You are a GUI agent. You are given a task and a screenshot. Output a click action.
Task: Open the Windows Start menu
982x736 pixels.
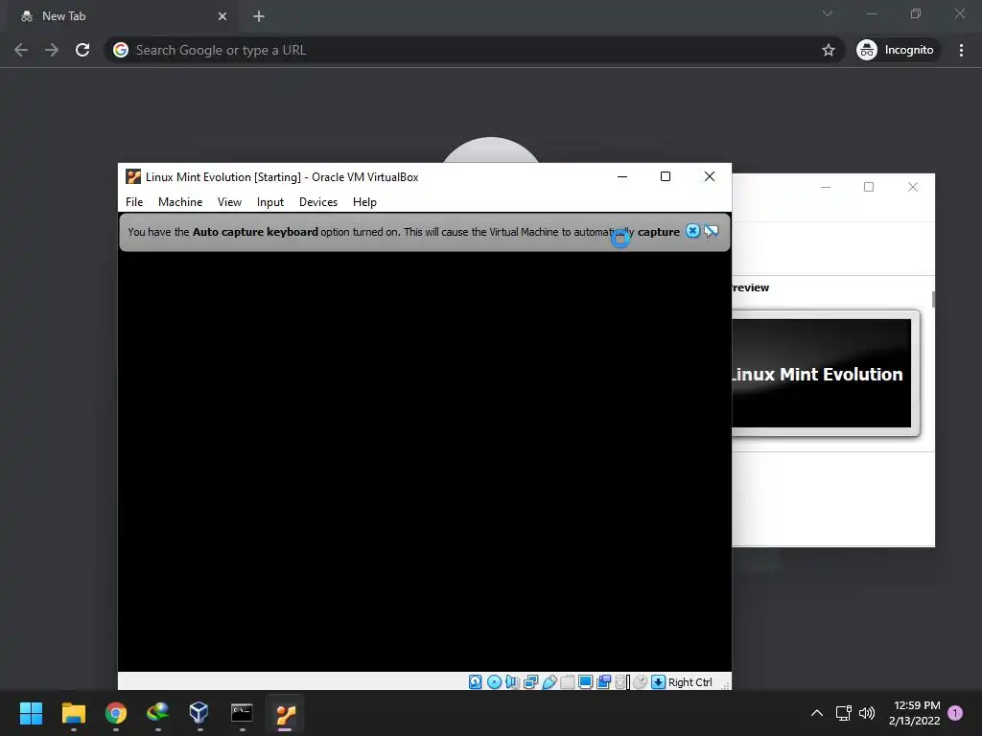tap(31, 713)
